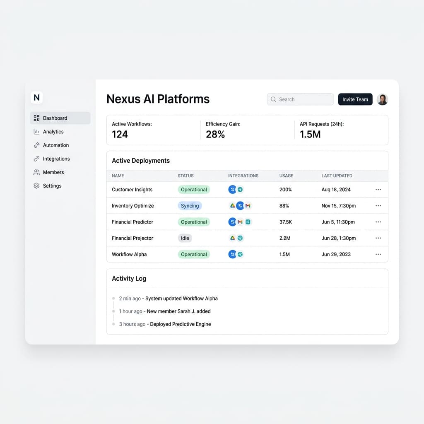Click blue S integration icon for Customer Insights
Viewport: 424px width, 424px height.
point(232,190)
